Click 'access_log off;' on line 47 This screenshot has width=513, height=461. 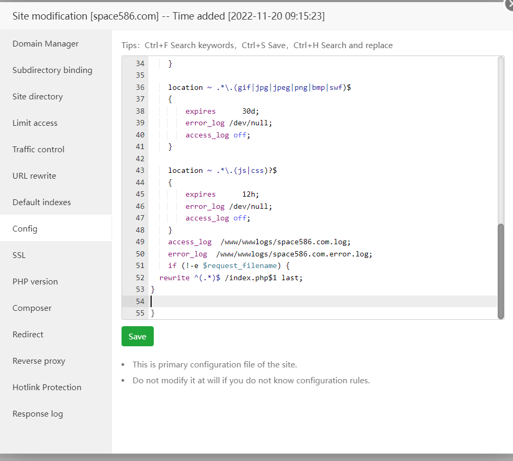218,218
